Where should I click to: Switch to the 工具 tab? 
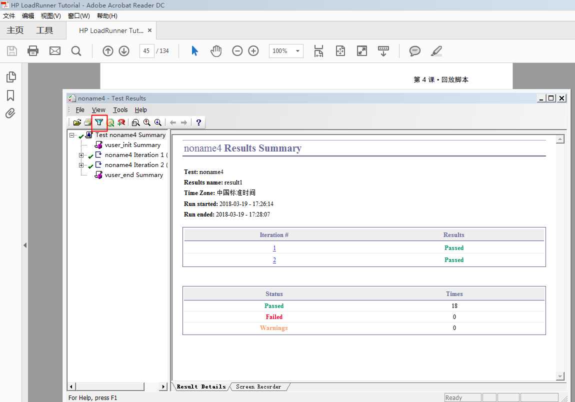pyautogui.click(x=44, y=30)
